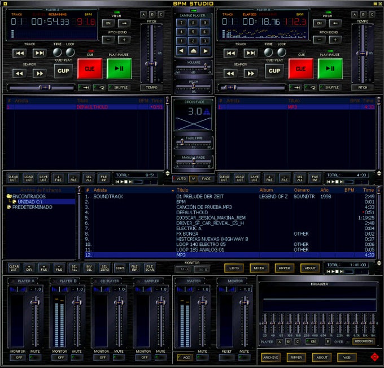Click the PITCH button on Player B
The image size is (384, 368).
click(363, 87)
